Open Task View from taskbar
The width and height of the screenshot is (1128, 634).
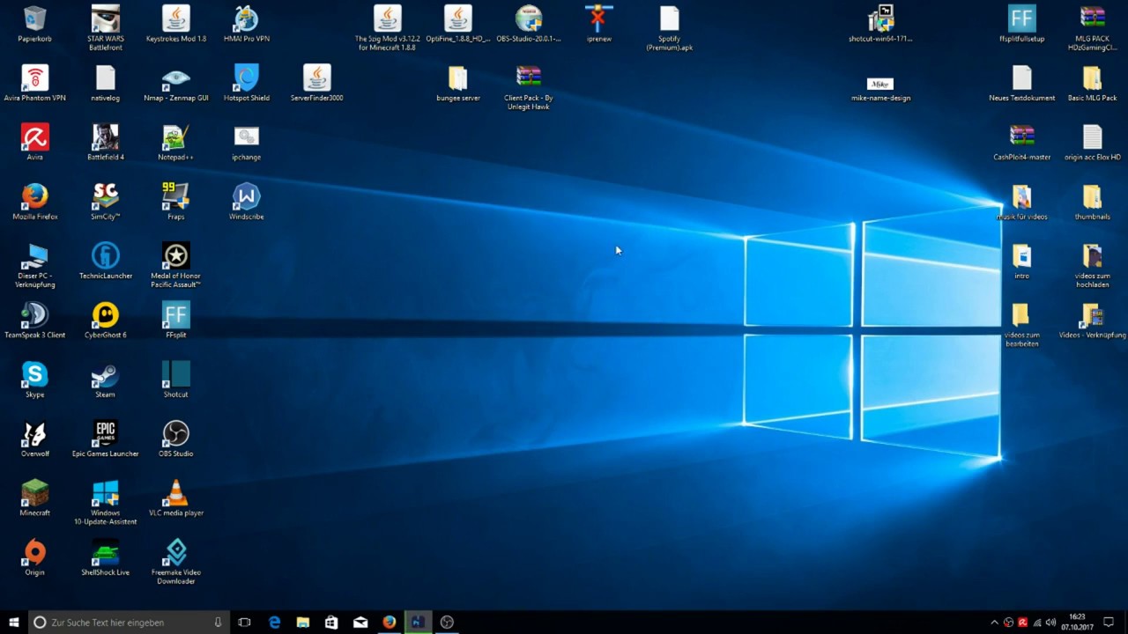click(x=244, y=622)
